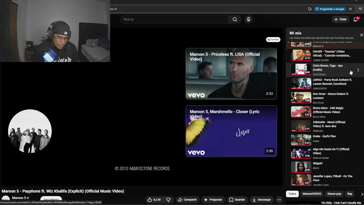Click Pregúntale a Google in the address bar

(330, 9)
